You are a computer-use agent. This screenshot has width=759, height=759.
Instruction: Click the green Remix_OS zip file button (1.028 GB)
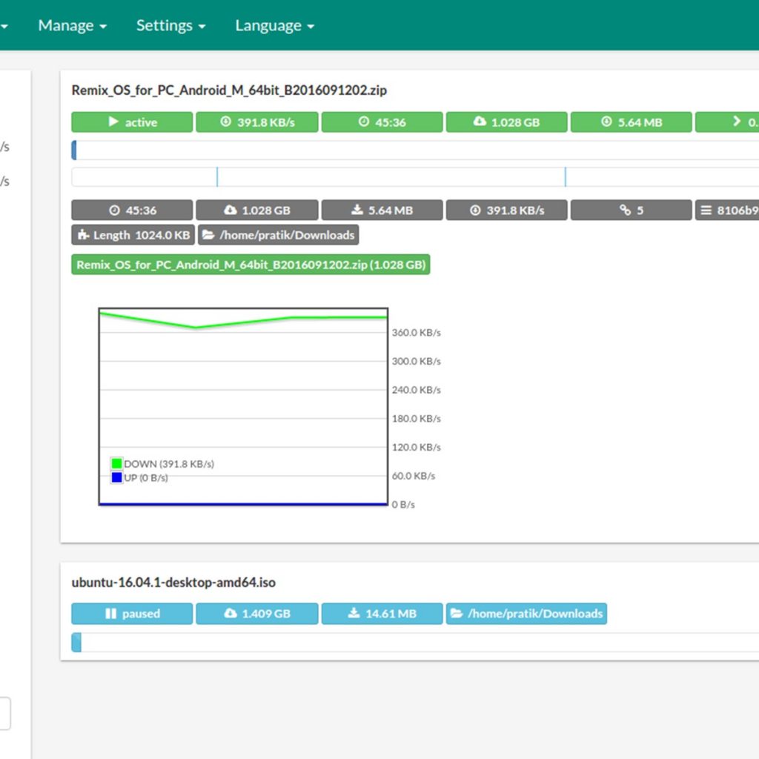coord(251,265)
